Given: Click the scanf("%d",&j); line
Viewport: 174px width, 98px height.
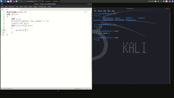Looking at the screenshot, I should pyautogui.click(x=20, y=23).
